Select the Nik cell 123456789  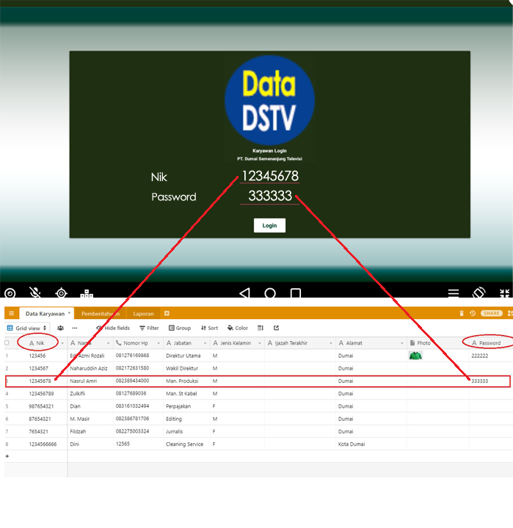41,393
